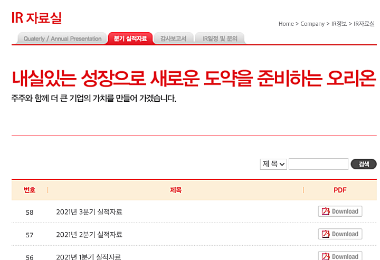The image size is (380, 260).
Task: Click the 검색 search button
Action: click(364, 164)
